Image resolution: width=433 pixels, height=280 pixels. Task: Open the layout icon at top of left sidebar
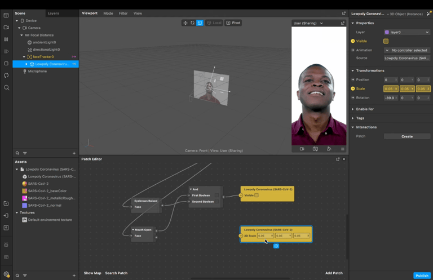pos(6,15)
